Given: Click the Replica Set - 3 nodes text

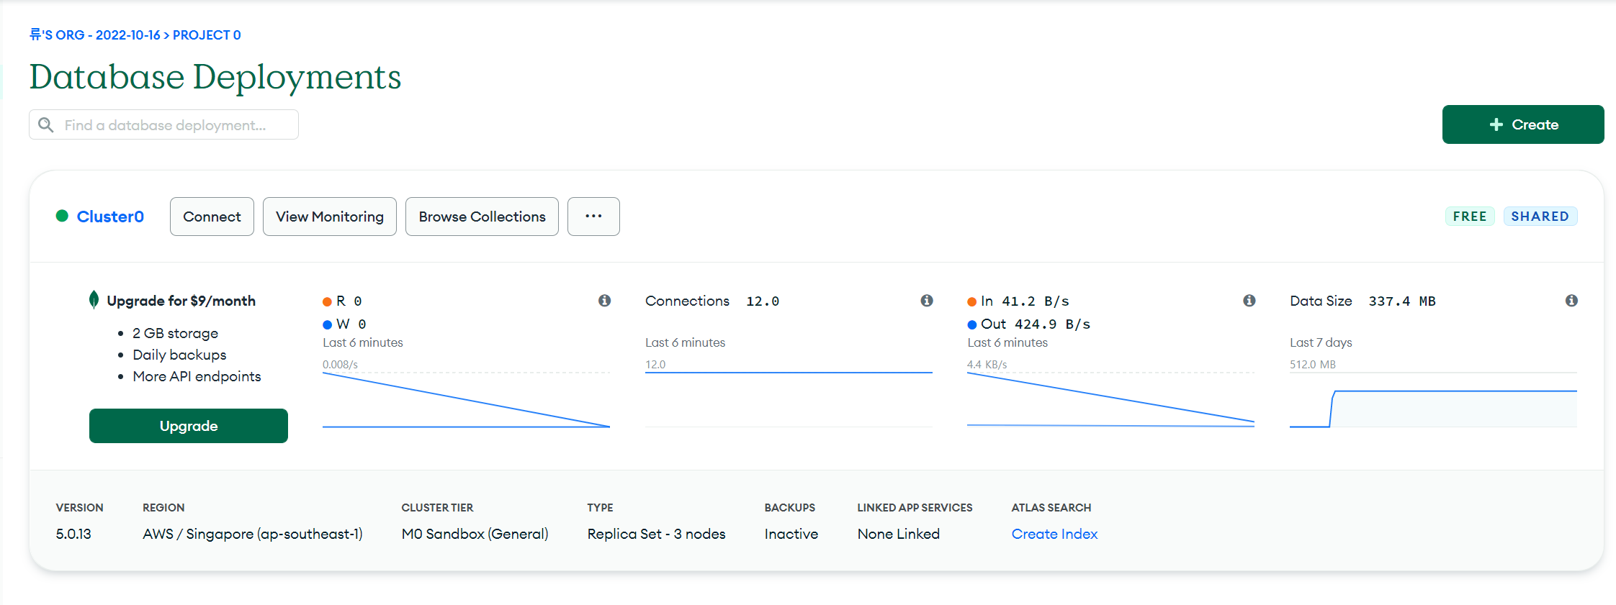Looking at the screenshot, I should point(657,534).
